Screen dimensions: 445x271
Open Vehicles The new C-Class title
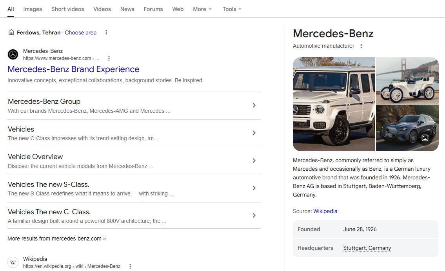[x=49, y=212]
